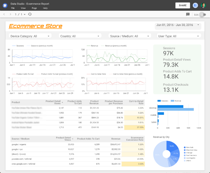Open version history clock icon
This screenshot has height=173, width=210.
click(x=30, y=14)
